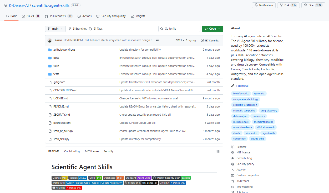Click the .gitignore file icon
Image resolution: width=329 pixels, height=193 pixels.
[50, 82]
